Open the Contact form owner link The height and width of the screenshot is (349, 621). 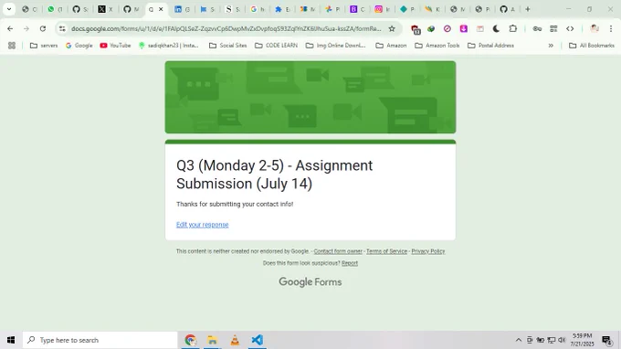(338, 251)
